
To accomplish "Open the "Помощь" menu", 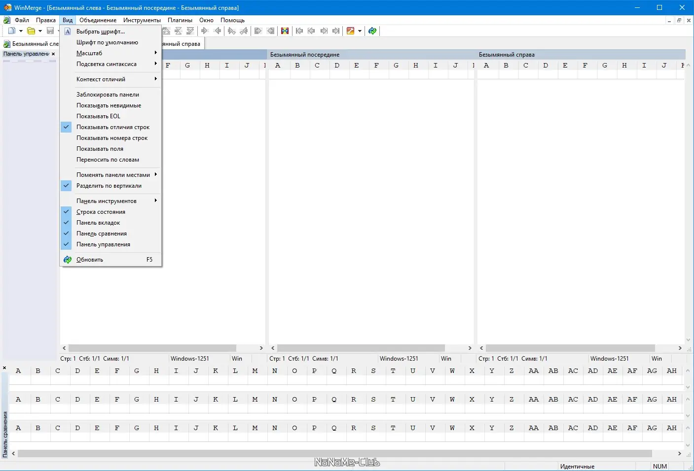I will coord(233,20).
